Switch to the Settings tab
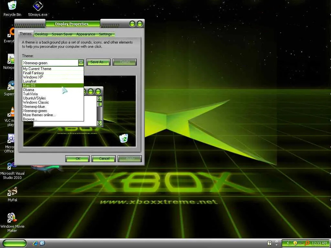The width and height of the screenshot is (331, 248). [x=105, y=34]
